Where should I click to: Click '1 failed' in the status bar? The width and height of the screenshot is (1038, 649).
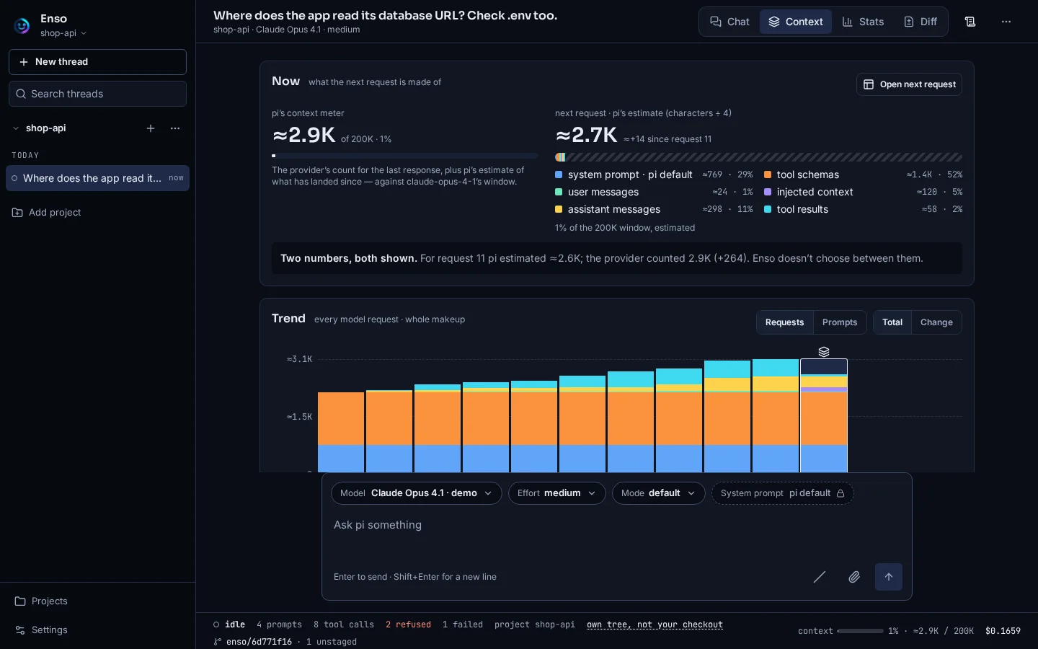pyautogui.click(x=463, y=624)
